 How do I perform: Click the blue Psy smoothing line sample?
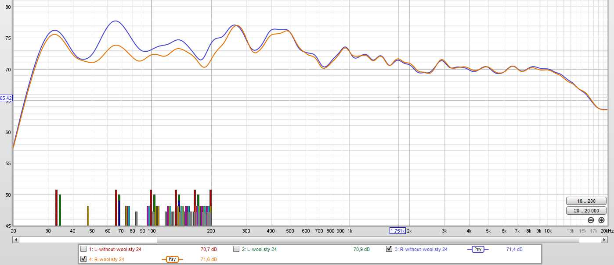(x=478, y=249)
